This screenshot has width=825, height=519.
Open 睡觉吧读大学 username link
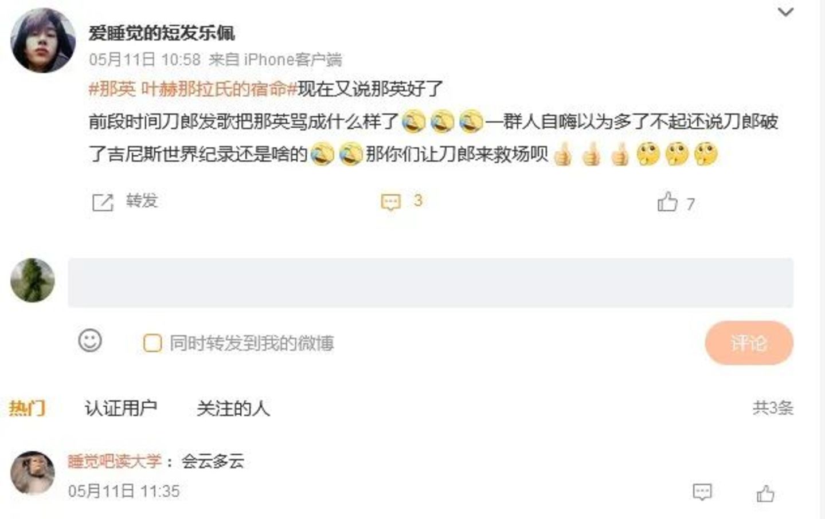(115, 461)
